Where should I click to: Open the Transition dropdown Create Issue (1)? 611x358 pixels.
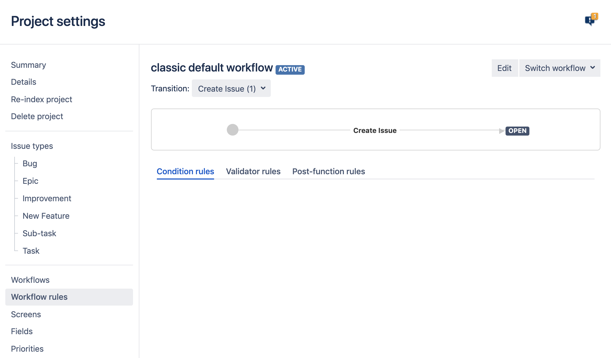(231, 88)
